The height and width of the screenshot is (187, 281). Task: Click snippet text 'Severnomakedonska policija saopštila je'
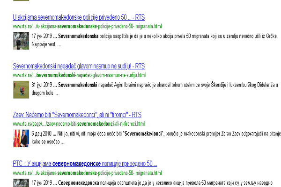96,36
